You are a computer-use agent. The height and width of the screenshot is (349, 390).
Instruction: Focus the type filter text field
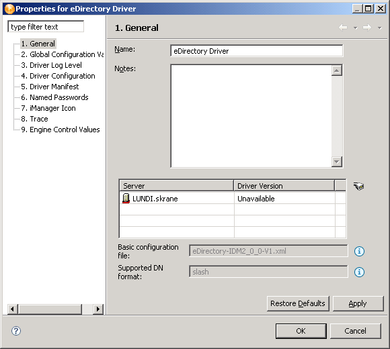click(x=46, y=27)
